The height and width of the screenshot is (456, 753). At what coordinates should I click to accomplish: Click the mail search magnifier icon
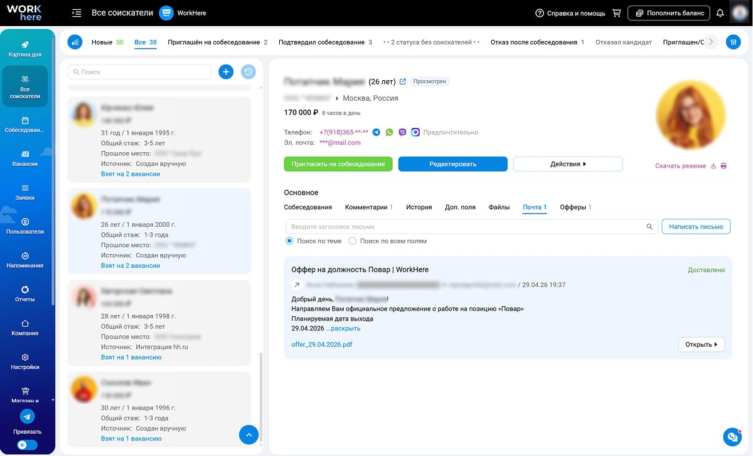pyautogui.click(x=650, y=227)
